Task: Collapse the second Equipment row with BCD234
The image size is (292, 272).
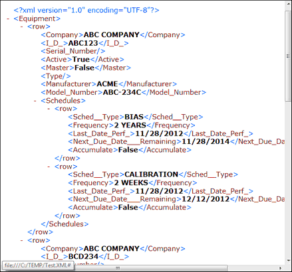Action: (21, 240)
